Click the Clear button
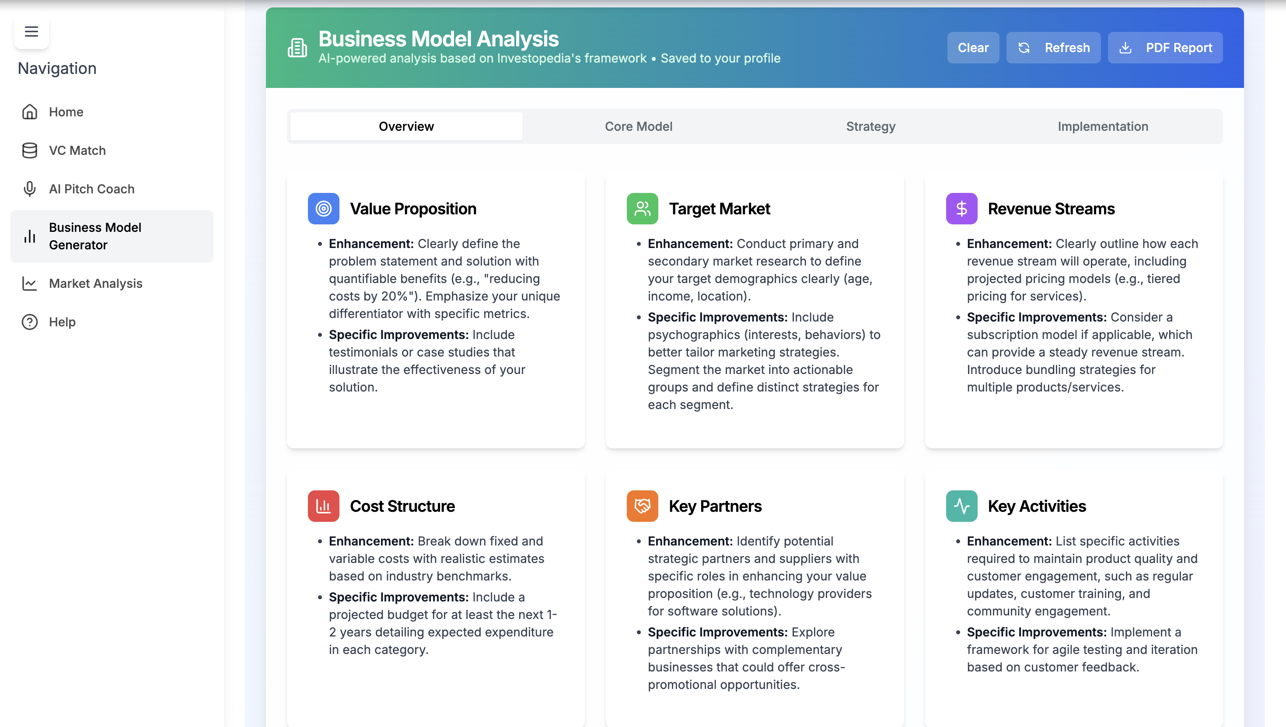 (x=973, y=48)
